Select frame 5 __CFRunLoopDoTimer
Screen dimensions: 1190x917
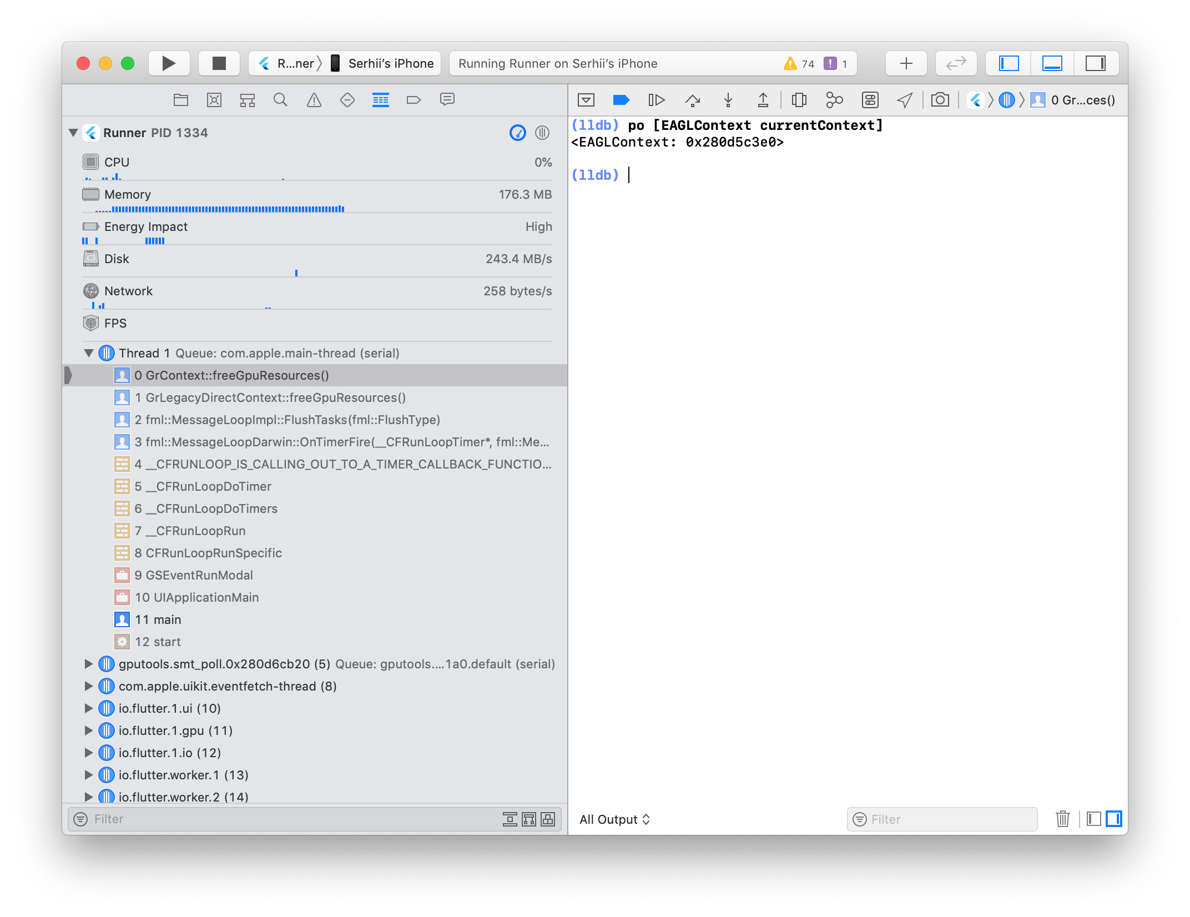315,486
